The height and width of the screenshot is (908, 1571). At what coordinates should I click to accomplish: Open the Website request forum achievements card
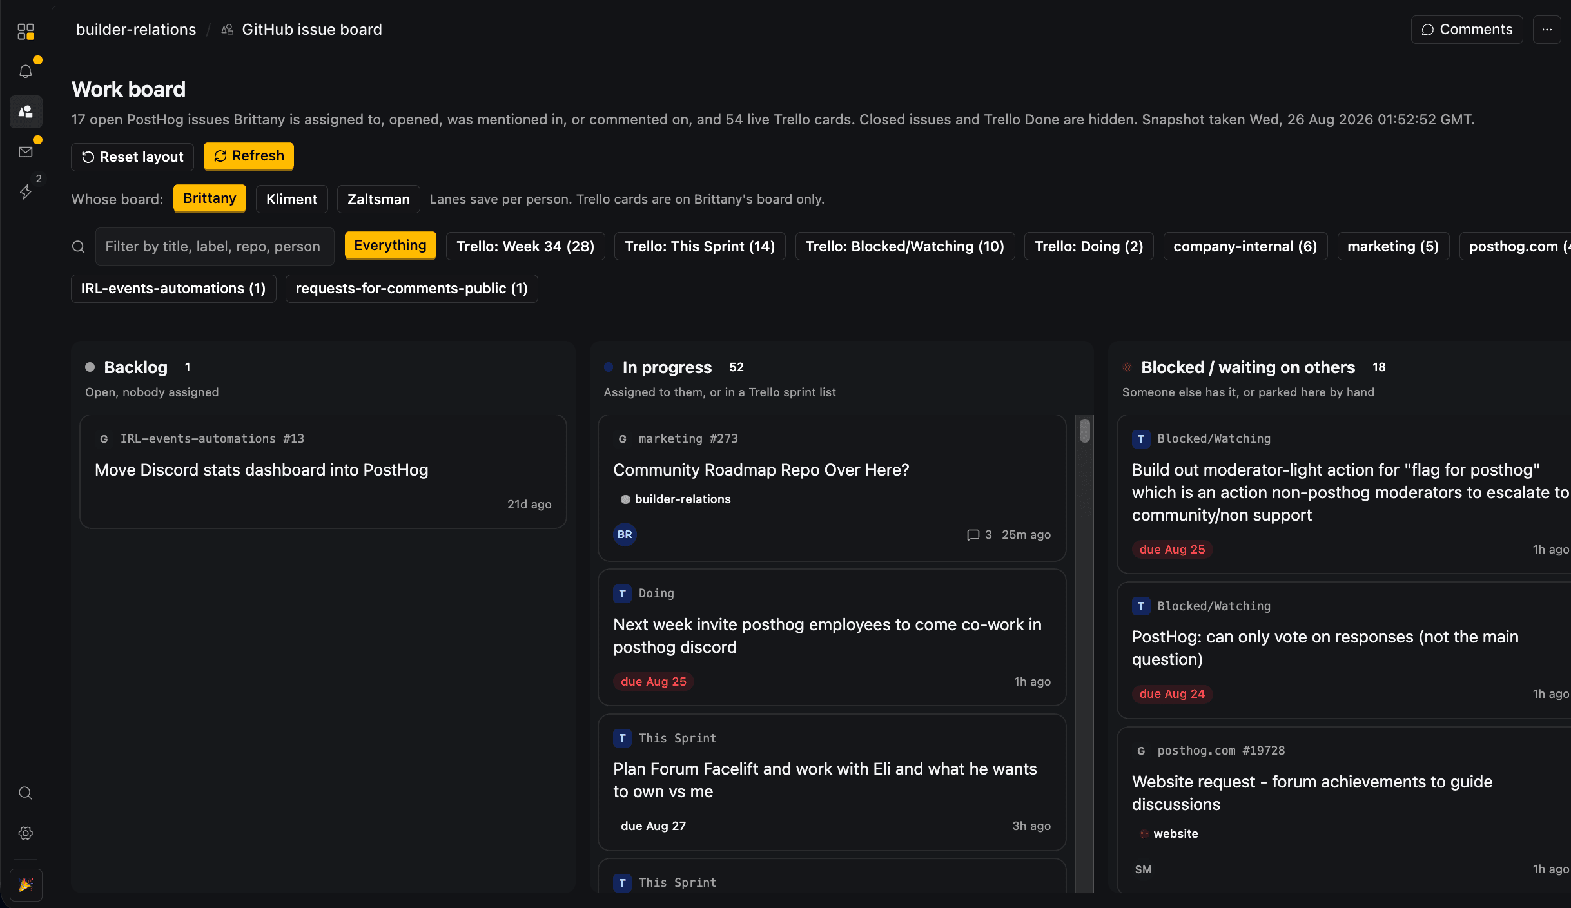[1312, 793]
